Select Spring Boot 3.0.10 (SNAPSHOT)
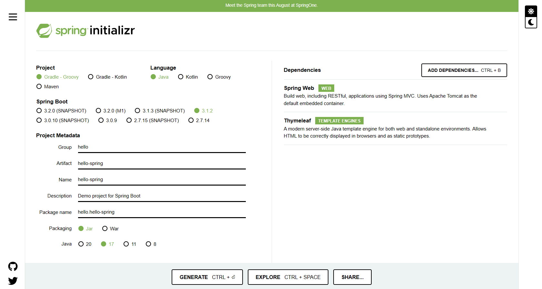The image size is (542, 289). 63,120
